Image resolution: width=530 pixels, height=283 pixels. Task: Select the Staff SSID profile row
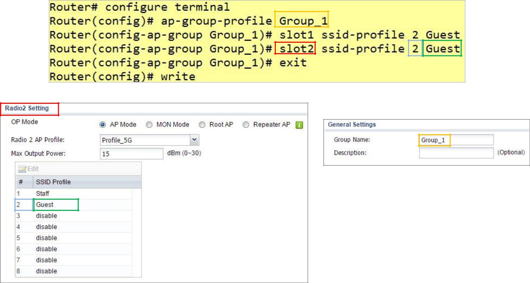click(x=42, y=194)
